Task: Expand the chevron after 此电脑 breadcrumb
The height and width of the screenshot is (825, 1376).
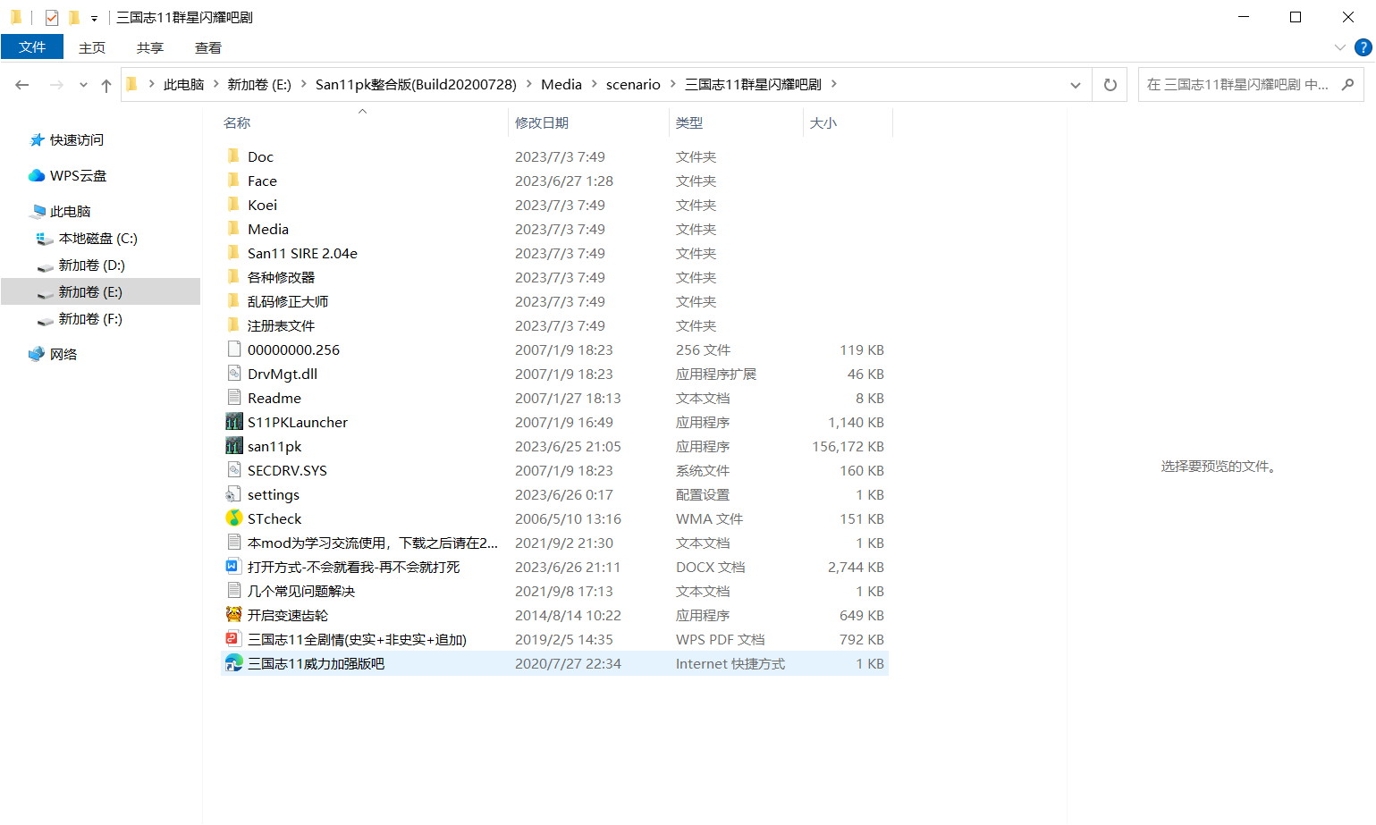Action: 215,84
